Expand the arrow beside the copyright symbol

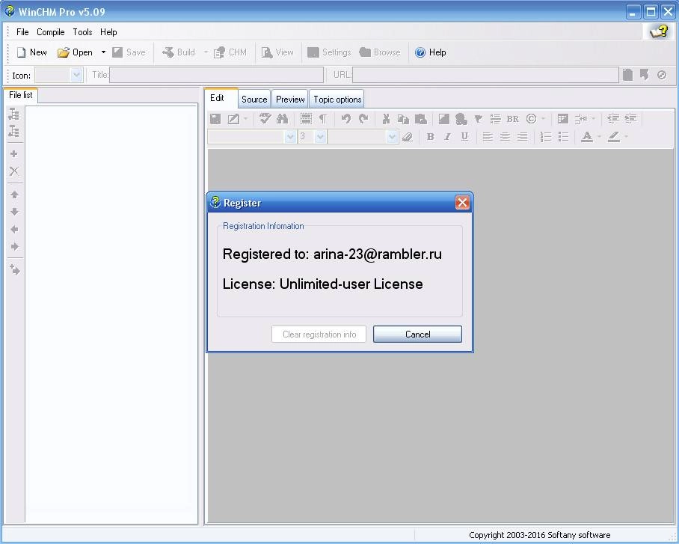click(x=543, y=119)
